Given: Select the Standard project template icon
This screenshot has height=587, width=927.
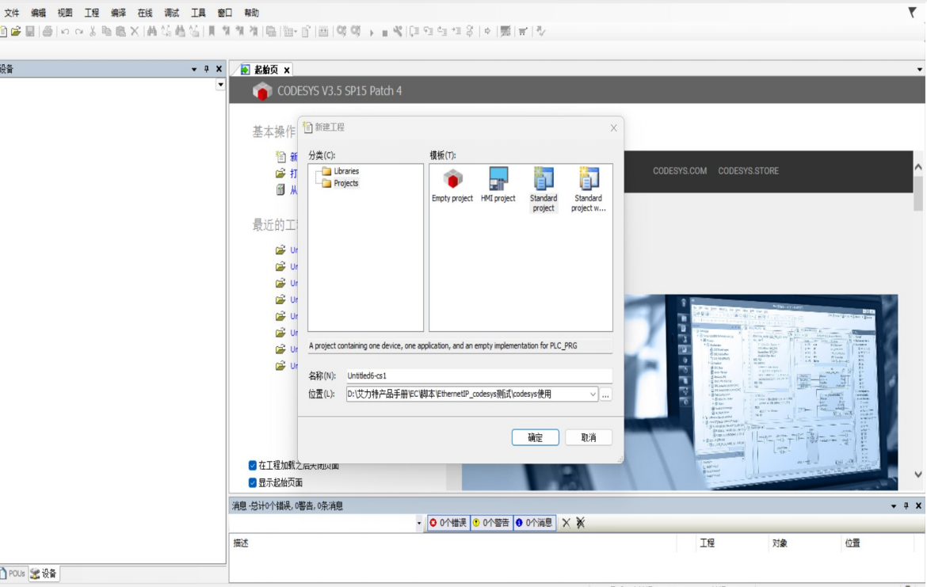Looking at the screenshot, I should pyautogui.click(x=544, y=179).
